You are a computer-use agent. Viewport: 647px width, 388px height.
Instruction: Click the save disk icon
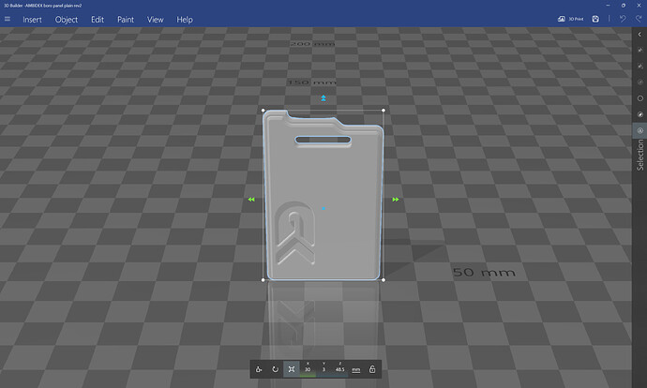coord(595,19)
